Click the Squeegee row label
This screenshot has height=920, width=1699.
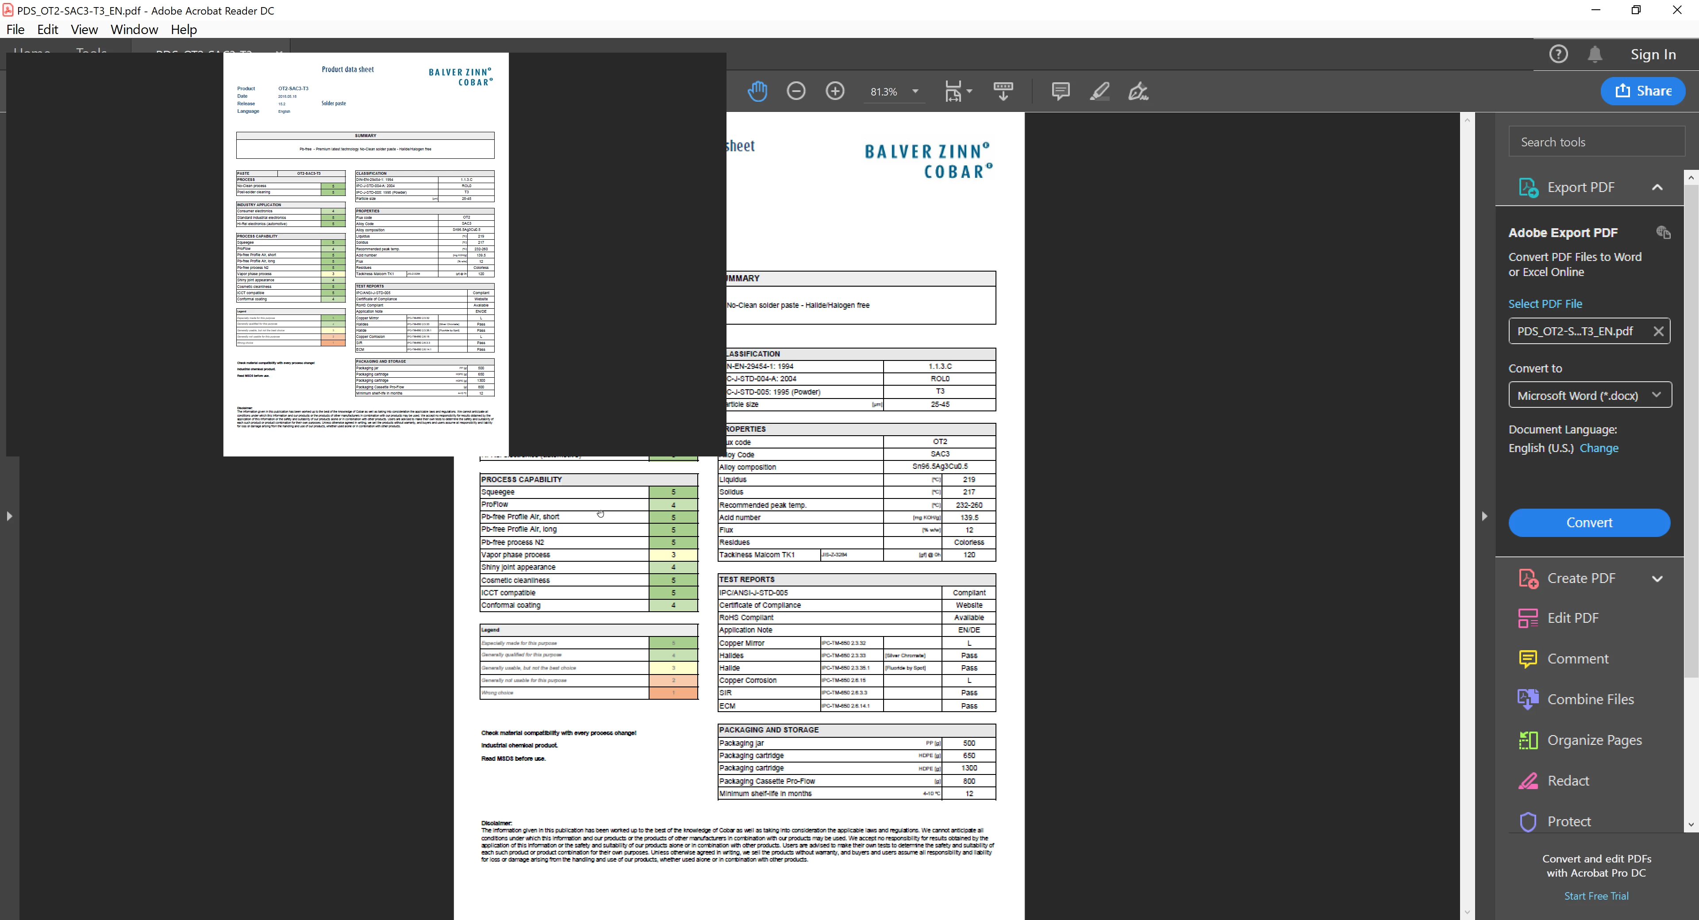point(498,492)
